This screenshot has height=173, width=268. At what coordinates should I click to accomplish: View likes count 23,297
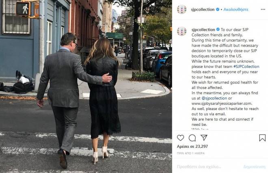click(x=192, y=147)
